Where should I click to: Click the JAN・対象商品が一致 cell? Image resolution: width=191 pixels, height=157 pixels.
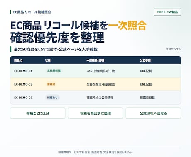[100, 71]
